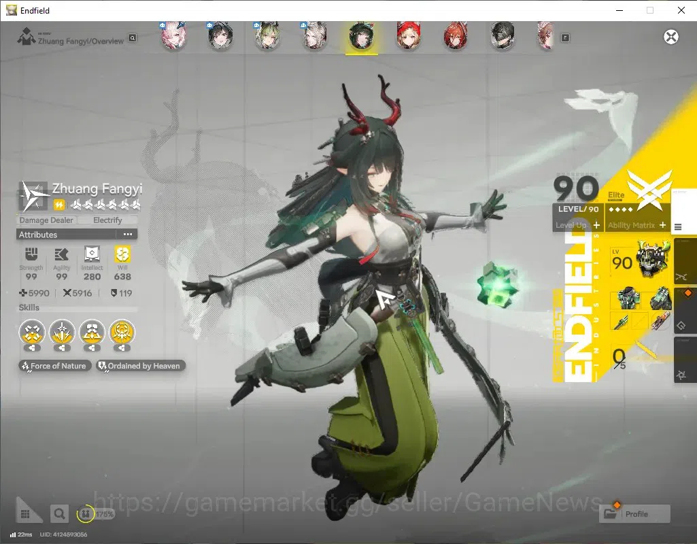Open the body armor gear slot
The width and height of the screenshot is (697, 544).
(627, 298)
